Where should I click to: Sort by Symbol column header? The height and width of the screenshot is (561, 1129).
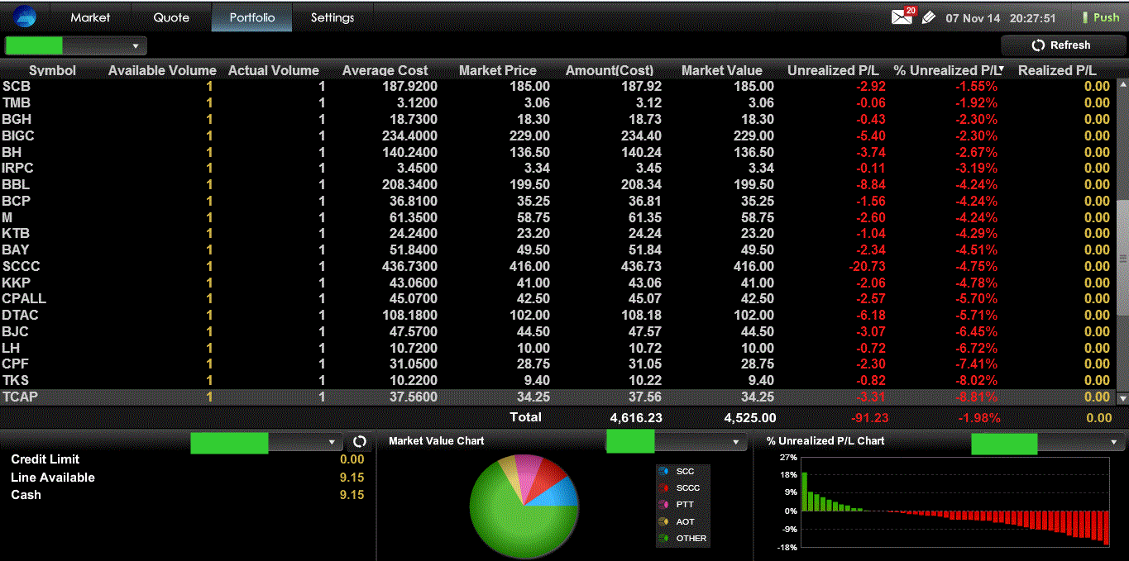(x=52, y=70)
